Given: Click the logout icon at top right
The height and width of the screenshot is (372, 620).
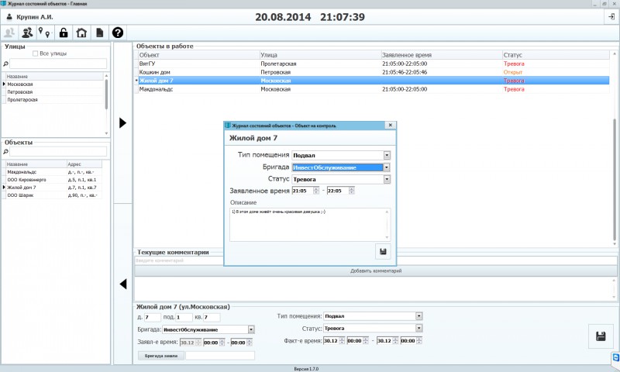Looking at the screenshot, I should pos(611,17).
